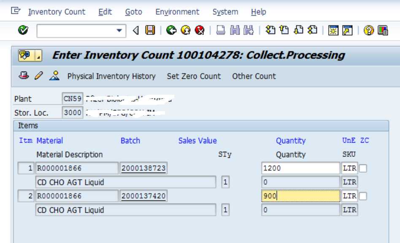Go to the Previous Page icon
Image resolution: width=400 pixels, height=243 pixels.
(284, 30)
